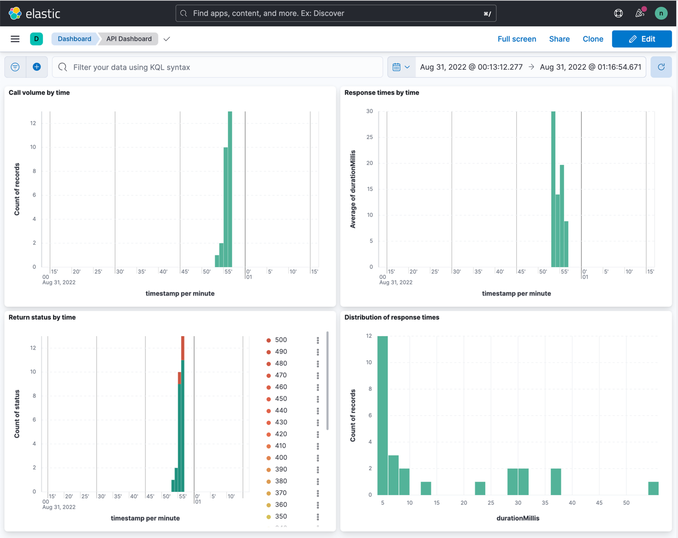Open options for legend item 420
Screen dimensions: 678x538
coord(318,434)
